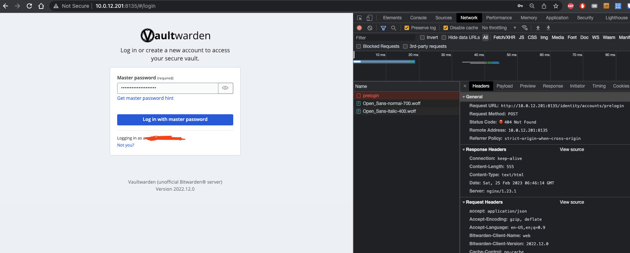Stop recording the network log
630x253 pixels.
click(359, 28)
